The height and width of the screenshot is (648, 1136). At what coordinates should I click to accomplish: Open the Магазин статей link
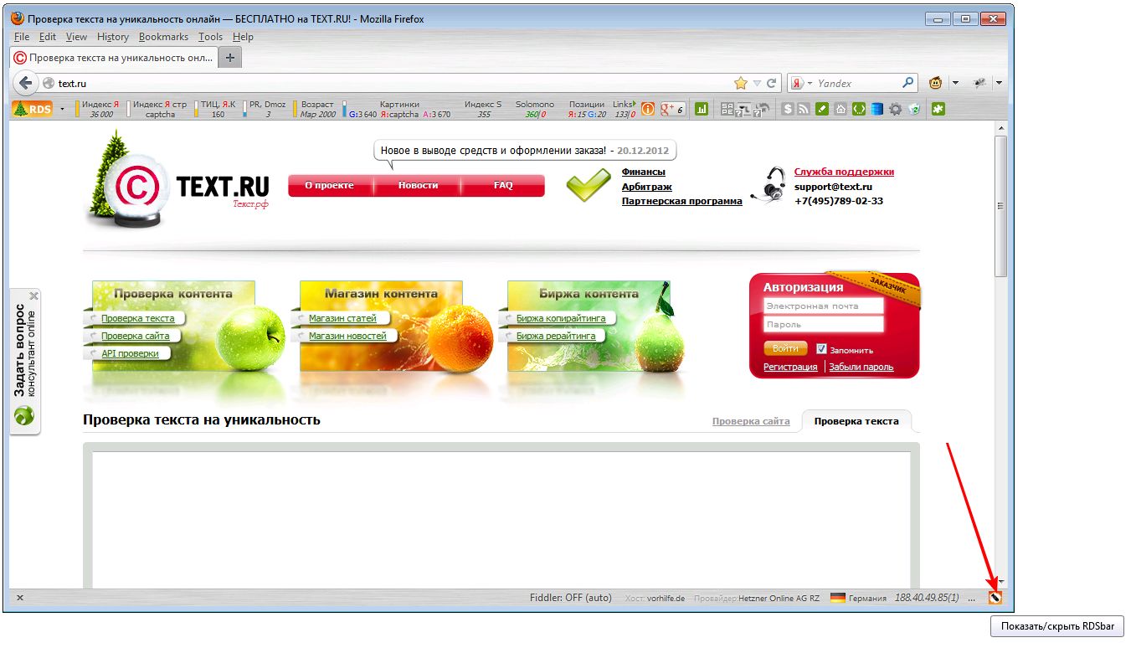click(x=342, y=318)
